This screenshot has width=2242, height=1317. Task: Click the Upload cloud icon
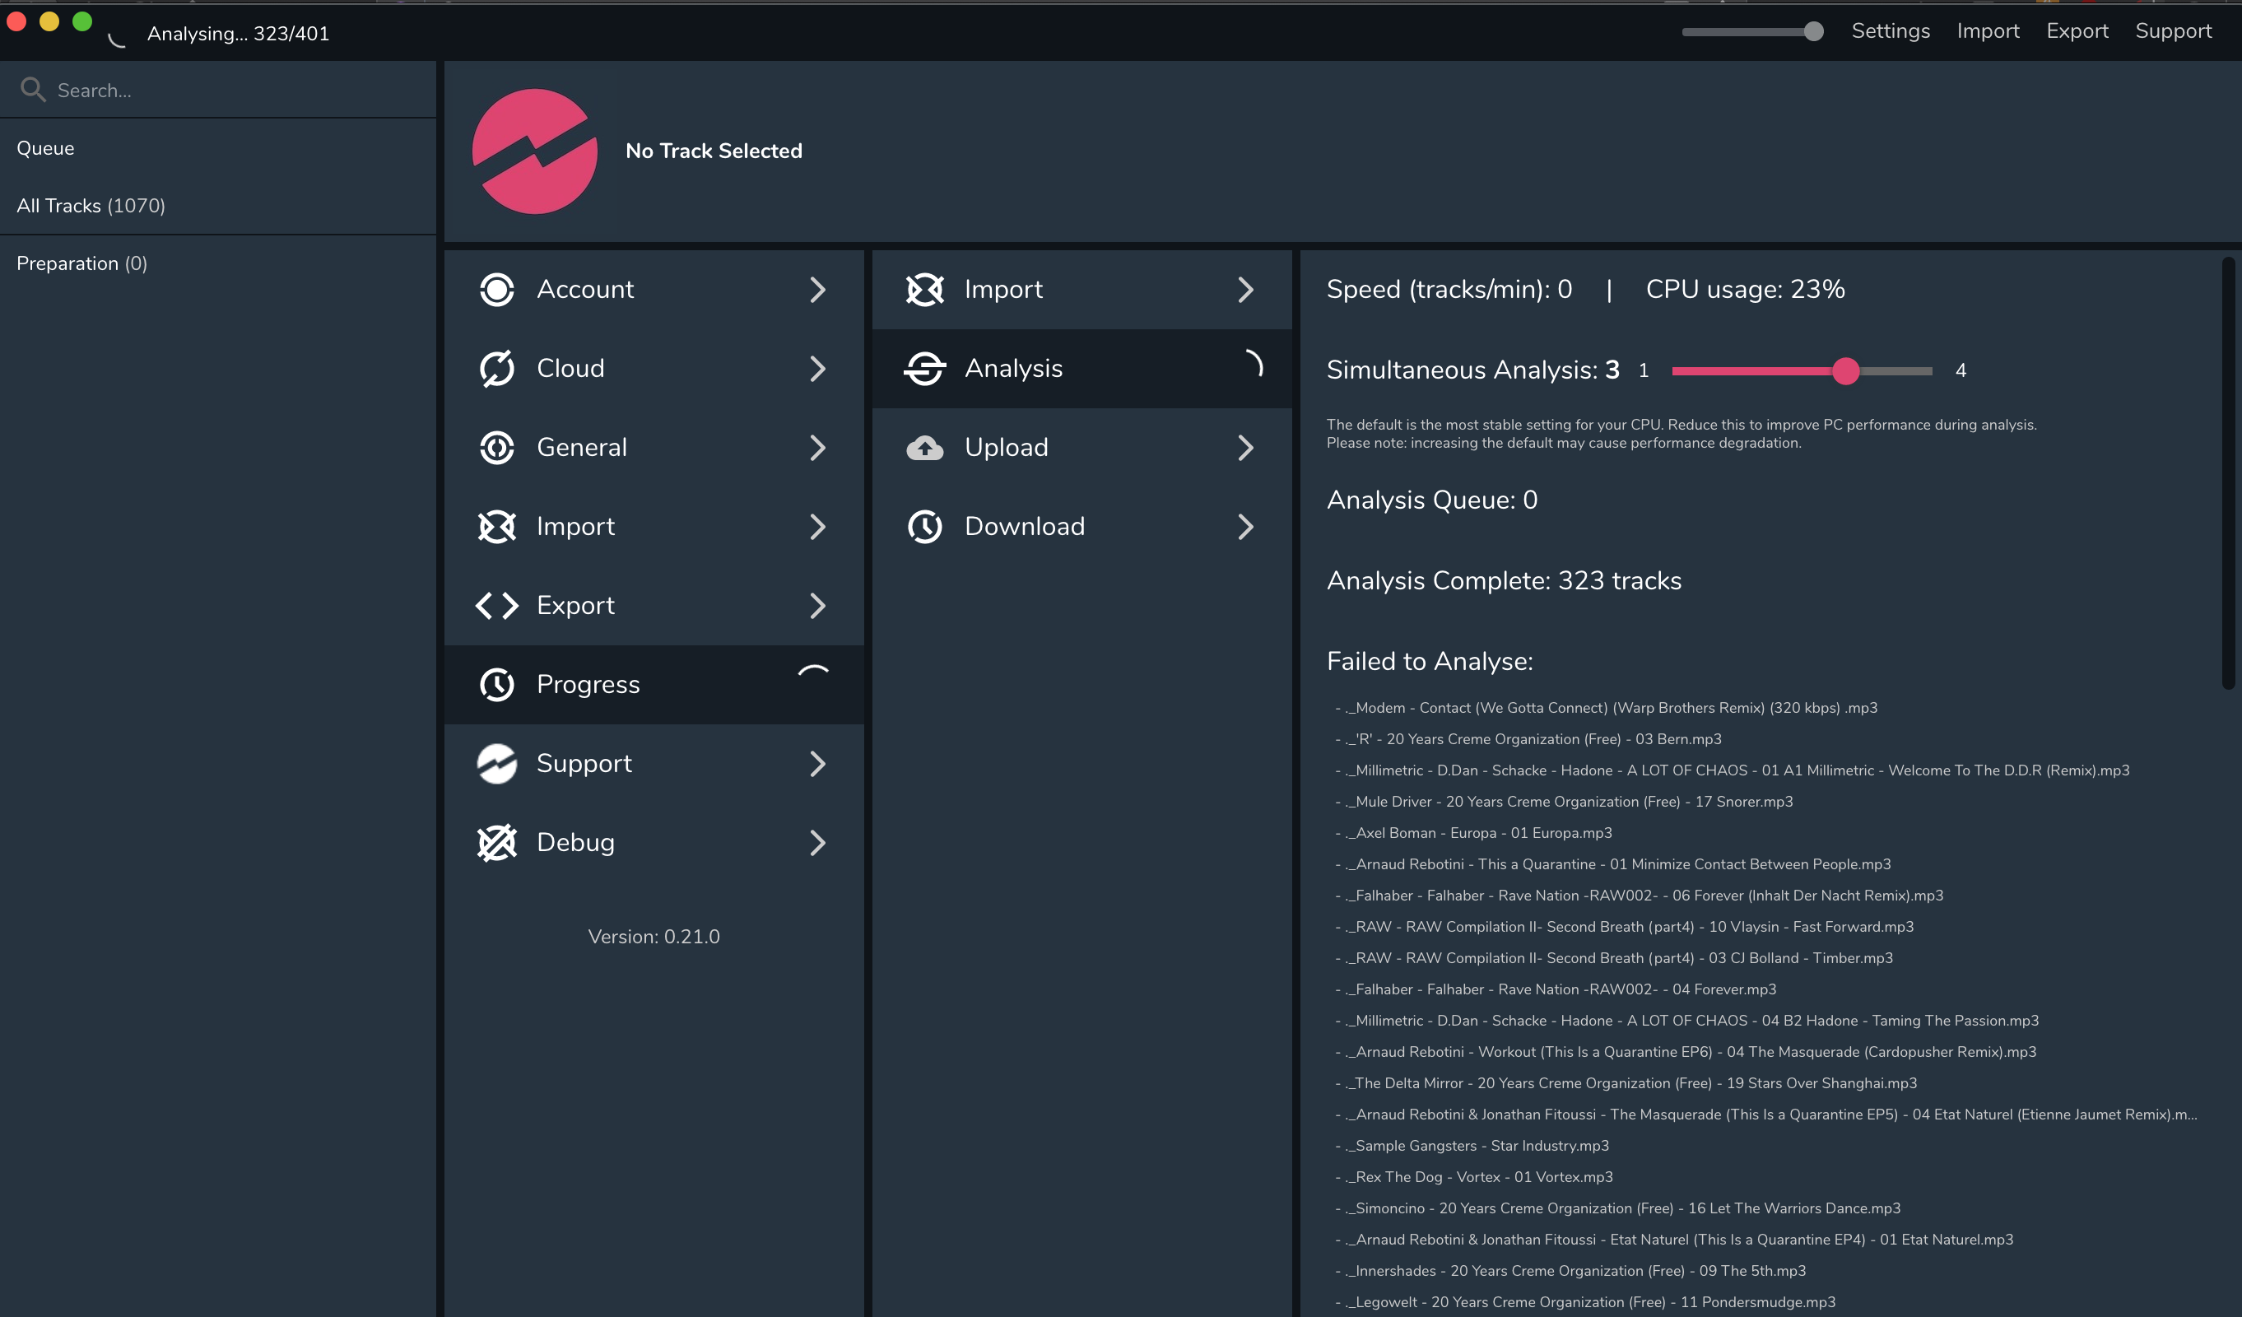tap(924, 448)
